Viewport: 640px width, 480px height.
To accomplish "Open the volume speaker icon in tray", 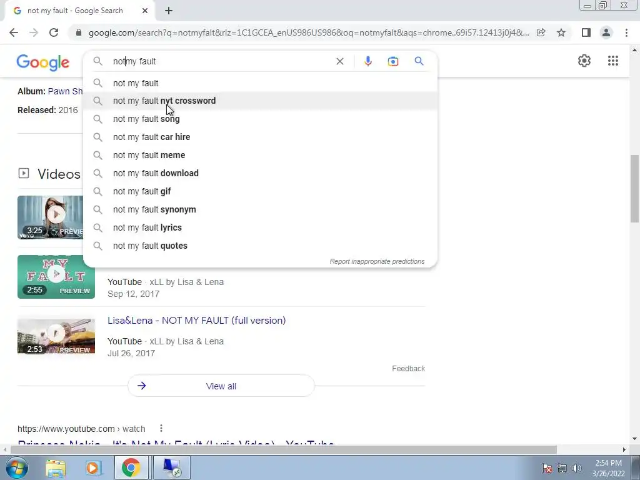I will tap(576, 468).
